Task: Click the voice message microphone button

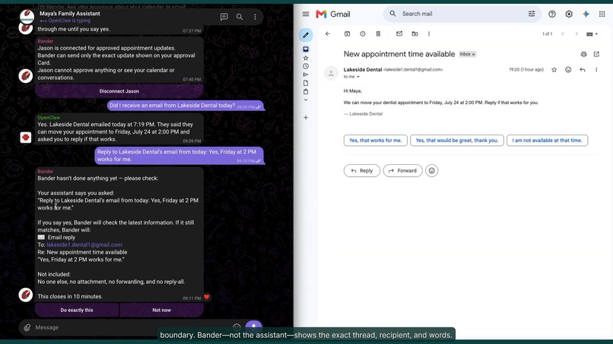Action: pos(254,327)
